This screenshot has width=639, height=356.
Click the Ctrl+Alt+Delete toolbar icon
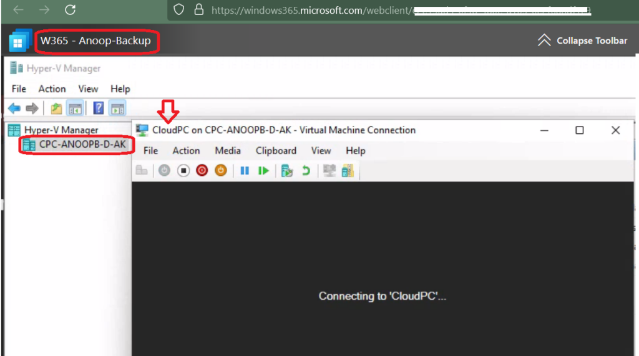142,170
